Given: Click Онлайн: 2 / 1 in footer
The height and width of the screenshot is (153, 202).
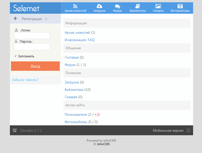Looking at the screenshot, I should (31, 130).
